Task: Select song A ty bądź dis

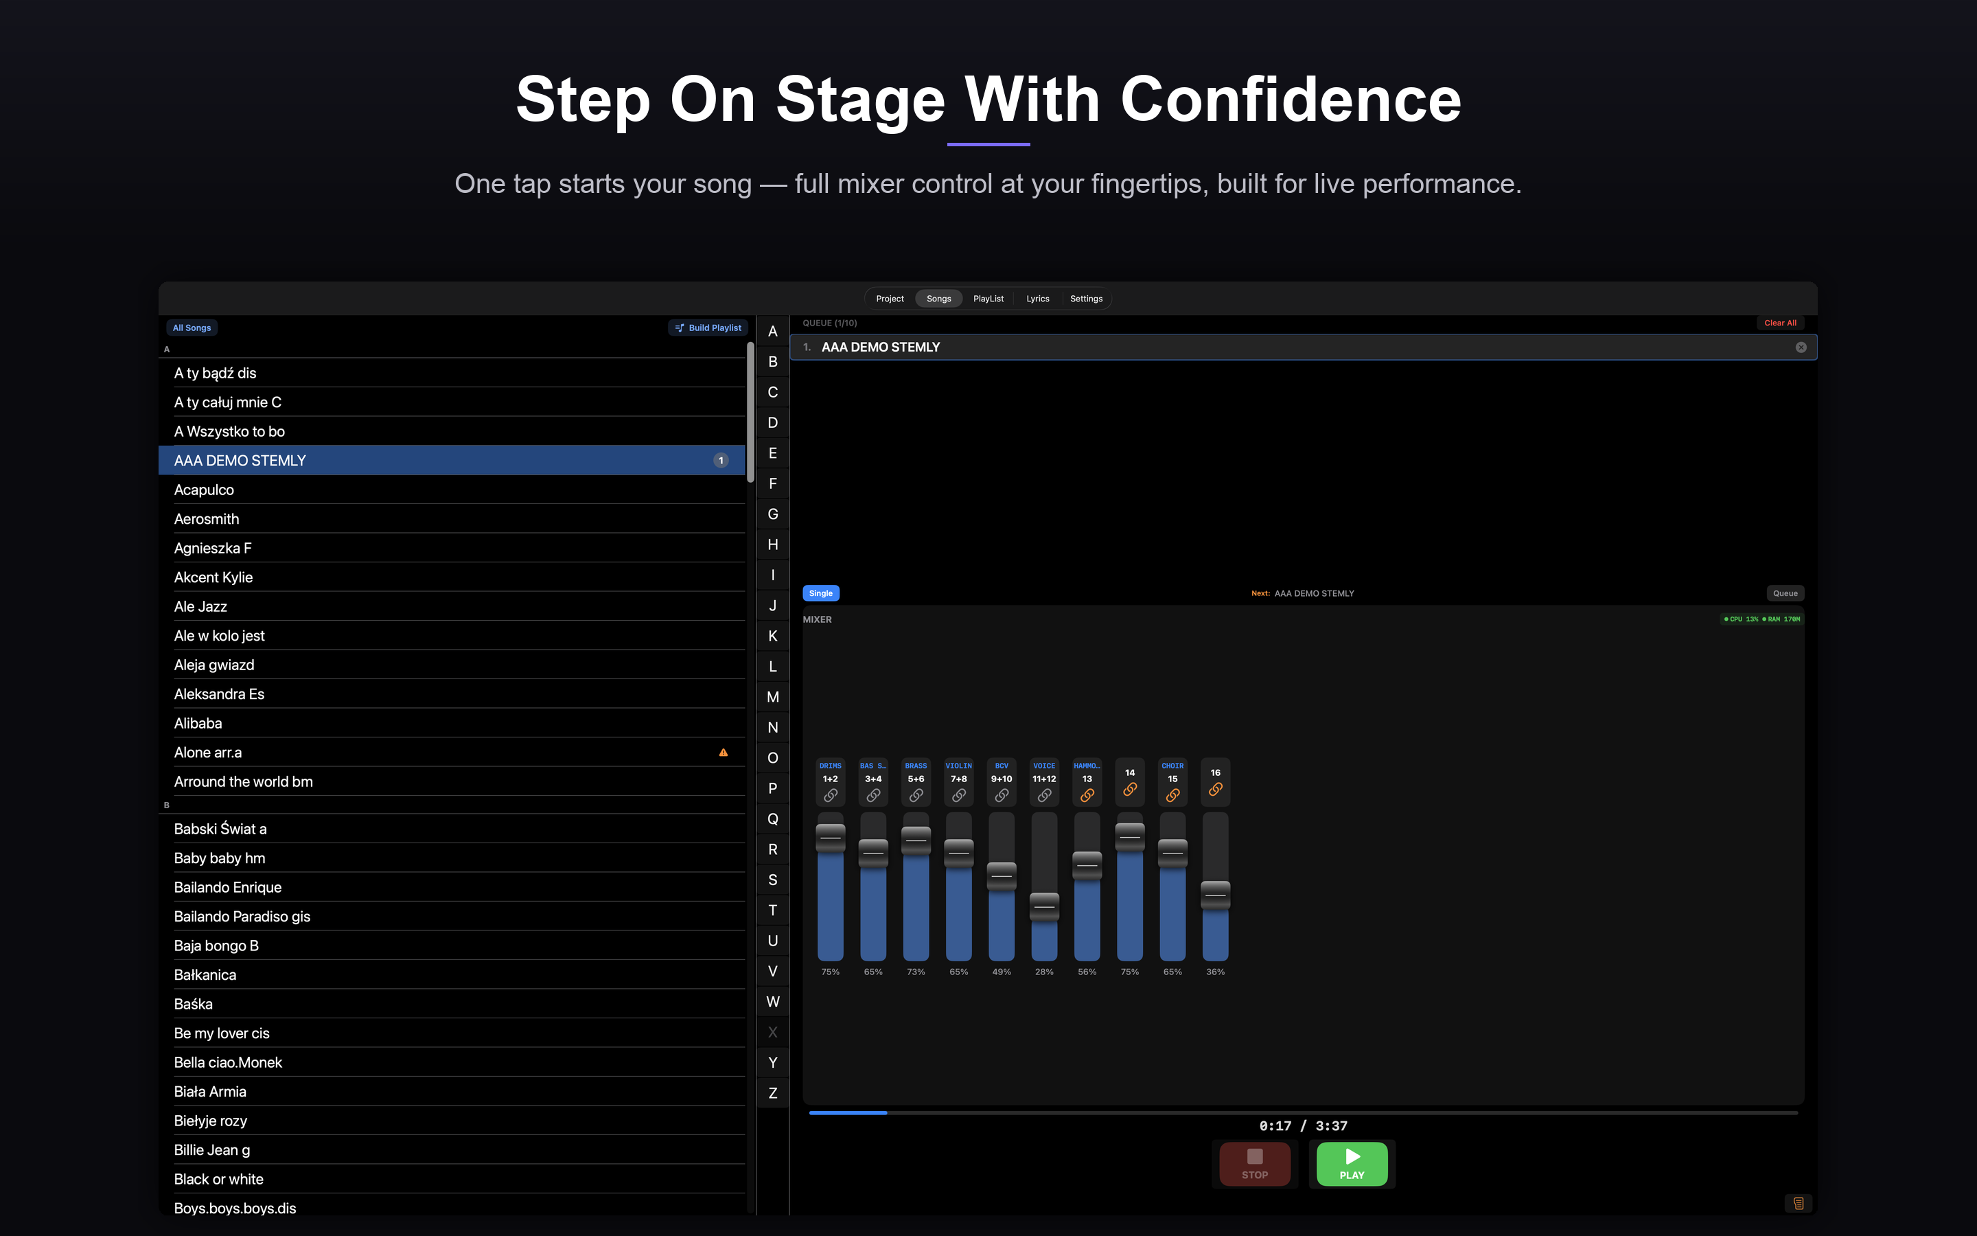Action: (x=452, y=373)
